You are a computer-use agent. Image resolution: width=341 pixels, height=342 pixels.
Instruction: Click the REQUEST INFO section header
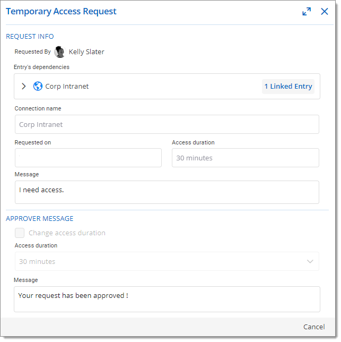30,37
